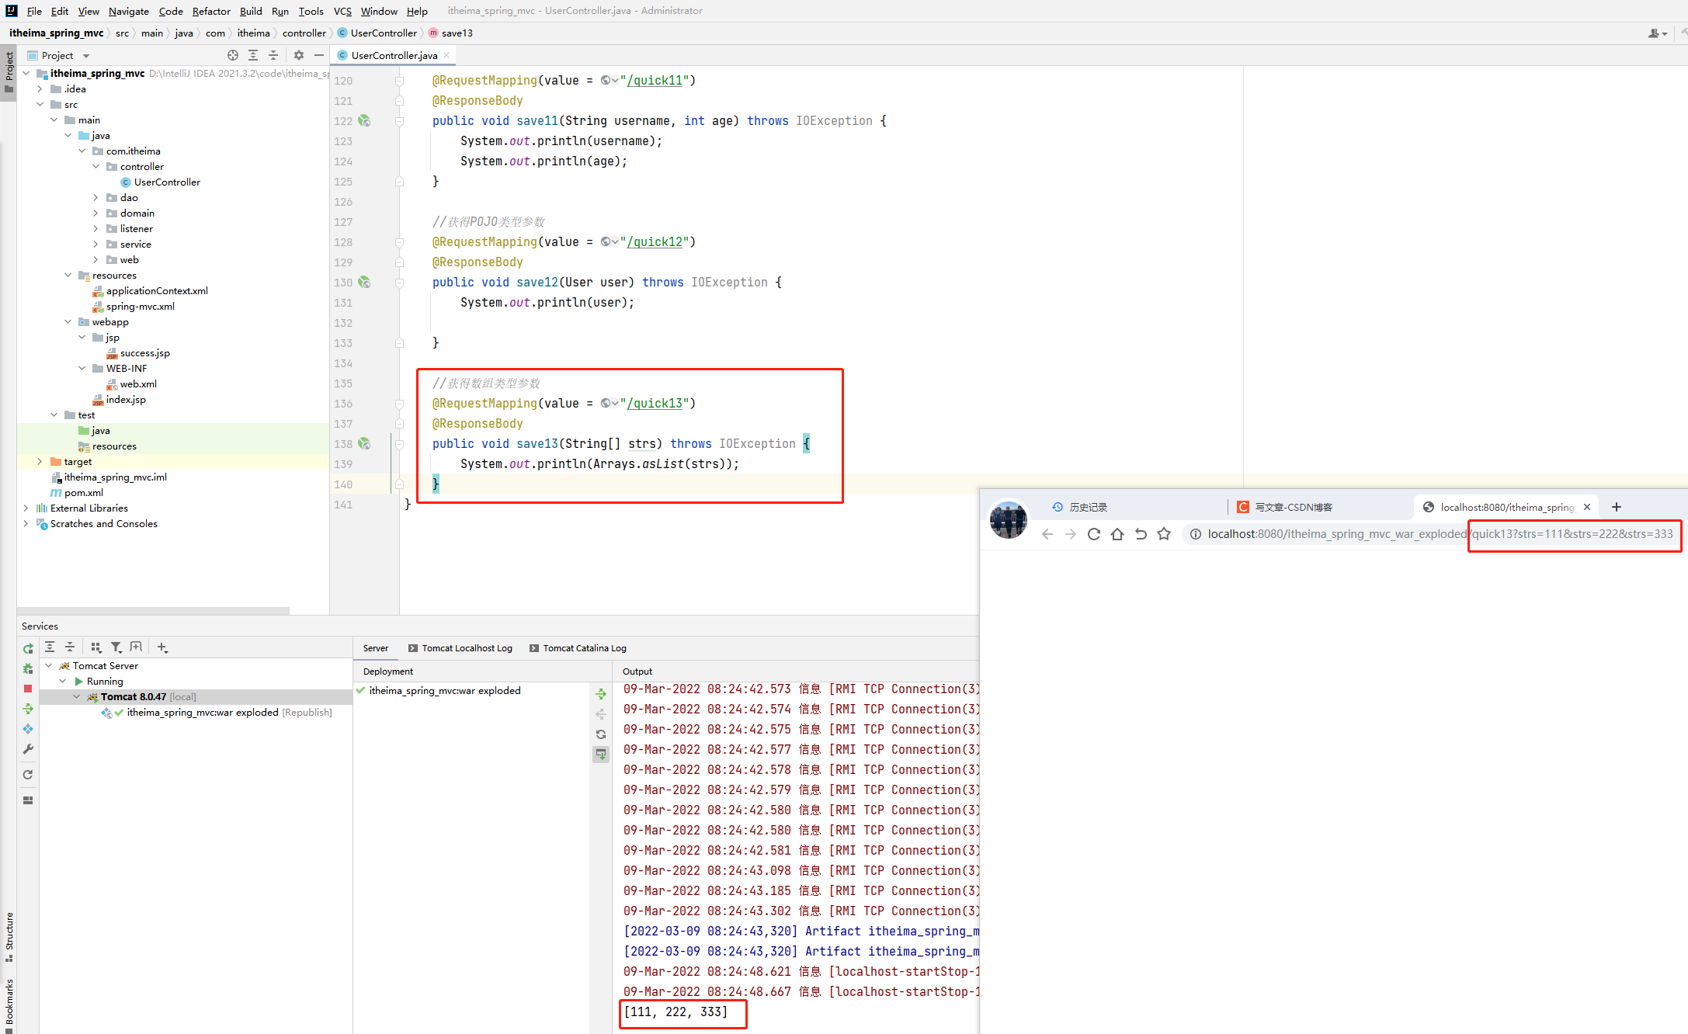Click the Project panel horizontal scrollbar

click(x=154, y=611)
